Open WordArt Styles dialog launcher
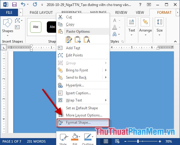 point(123,41)
